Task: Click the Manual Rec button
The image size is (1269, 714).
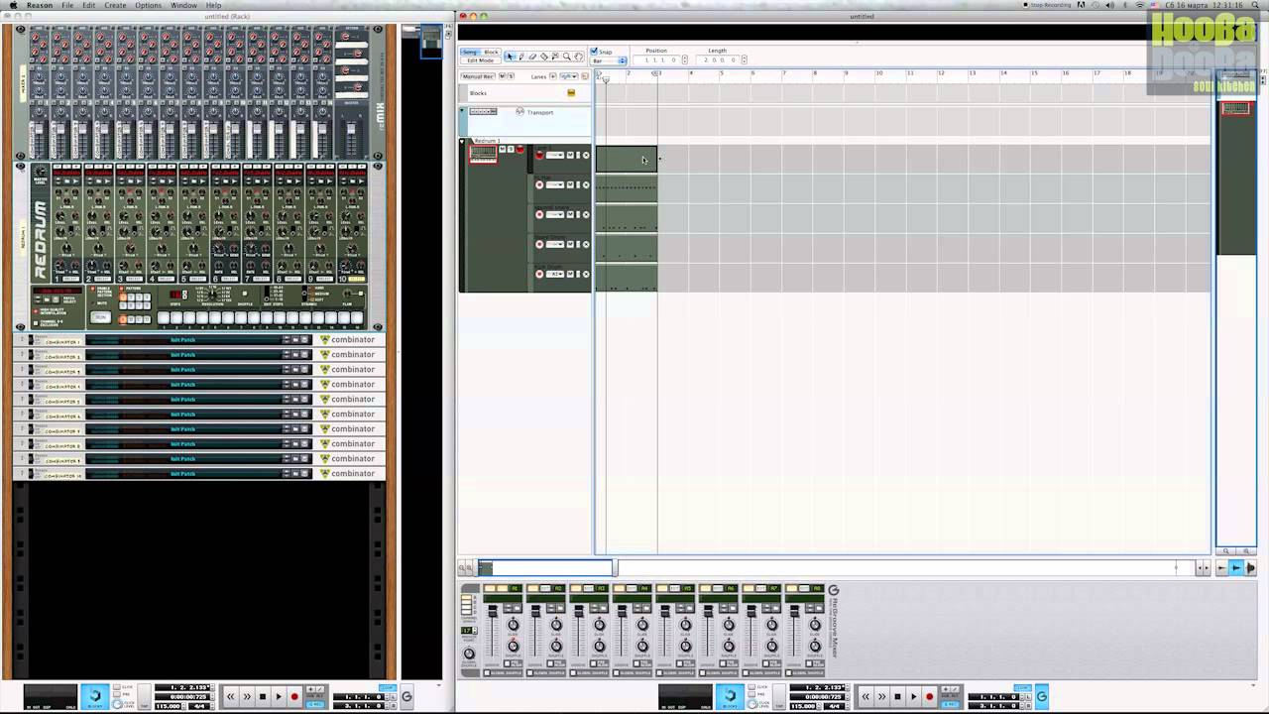Action: (x=478, y=76)
